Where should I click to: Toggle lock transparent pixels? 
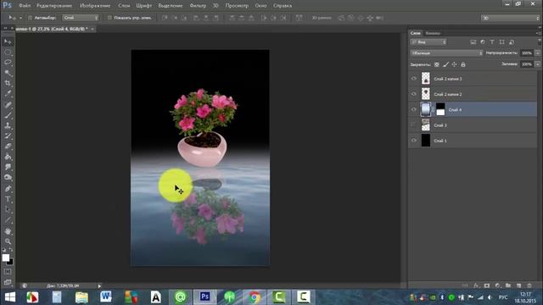coord(437,64)
